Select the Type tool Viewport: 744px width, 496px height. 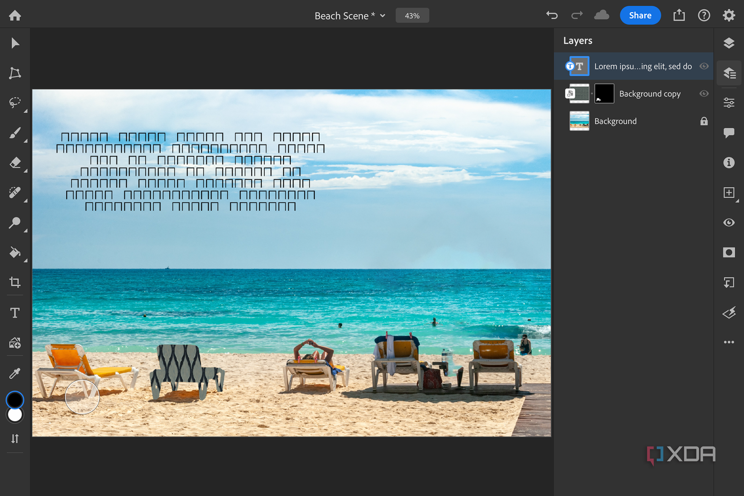pos(15,312)
